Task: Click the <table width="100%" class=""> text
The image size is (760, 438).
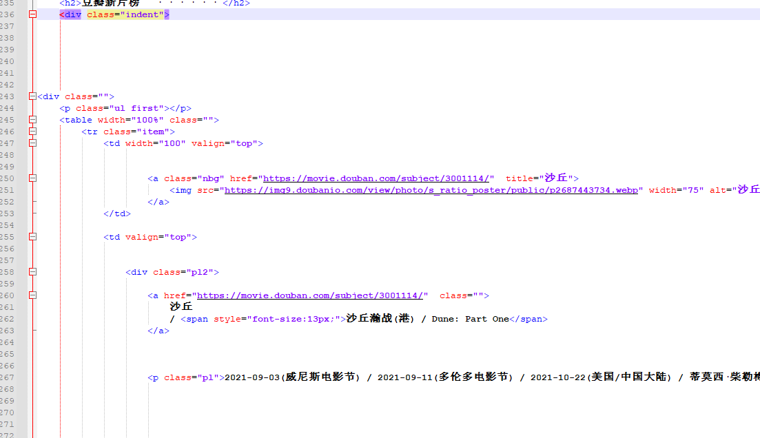Action: click(139, 120)
